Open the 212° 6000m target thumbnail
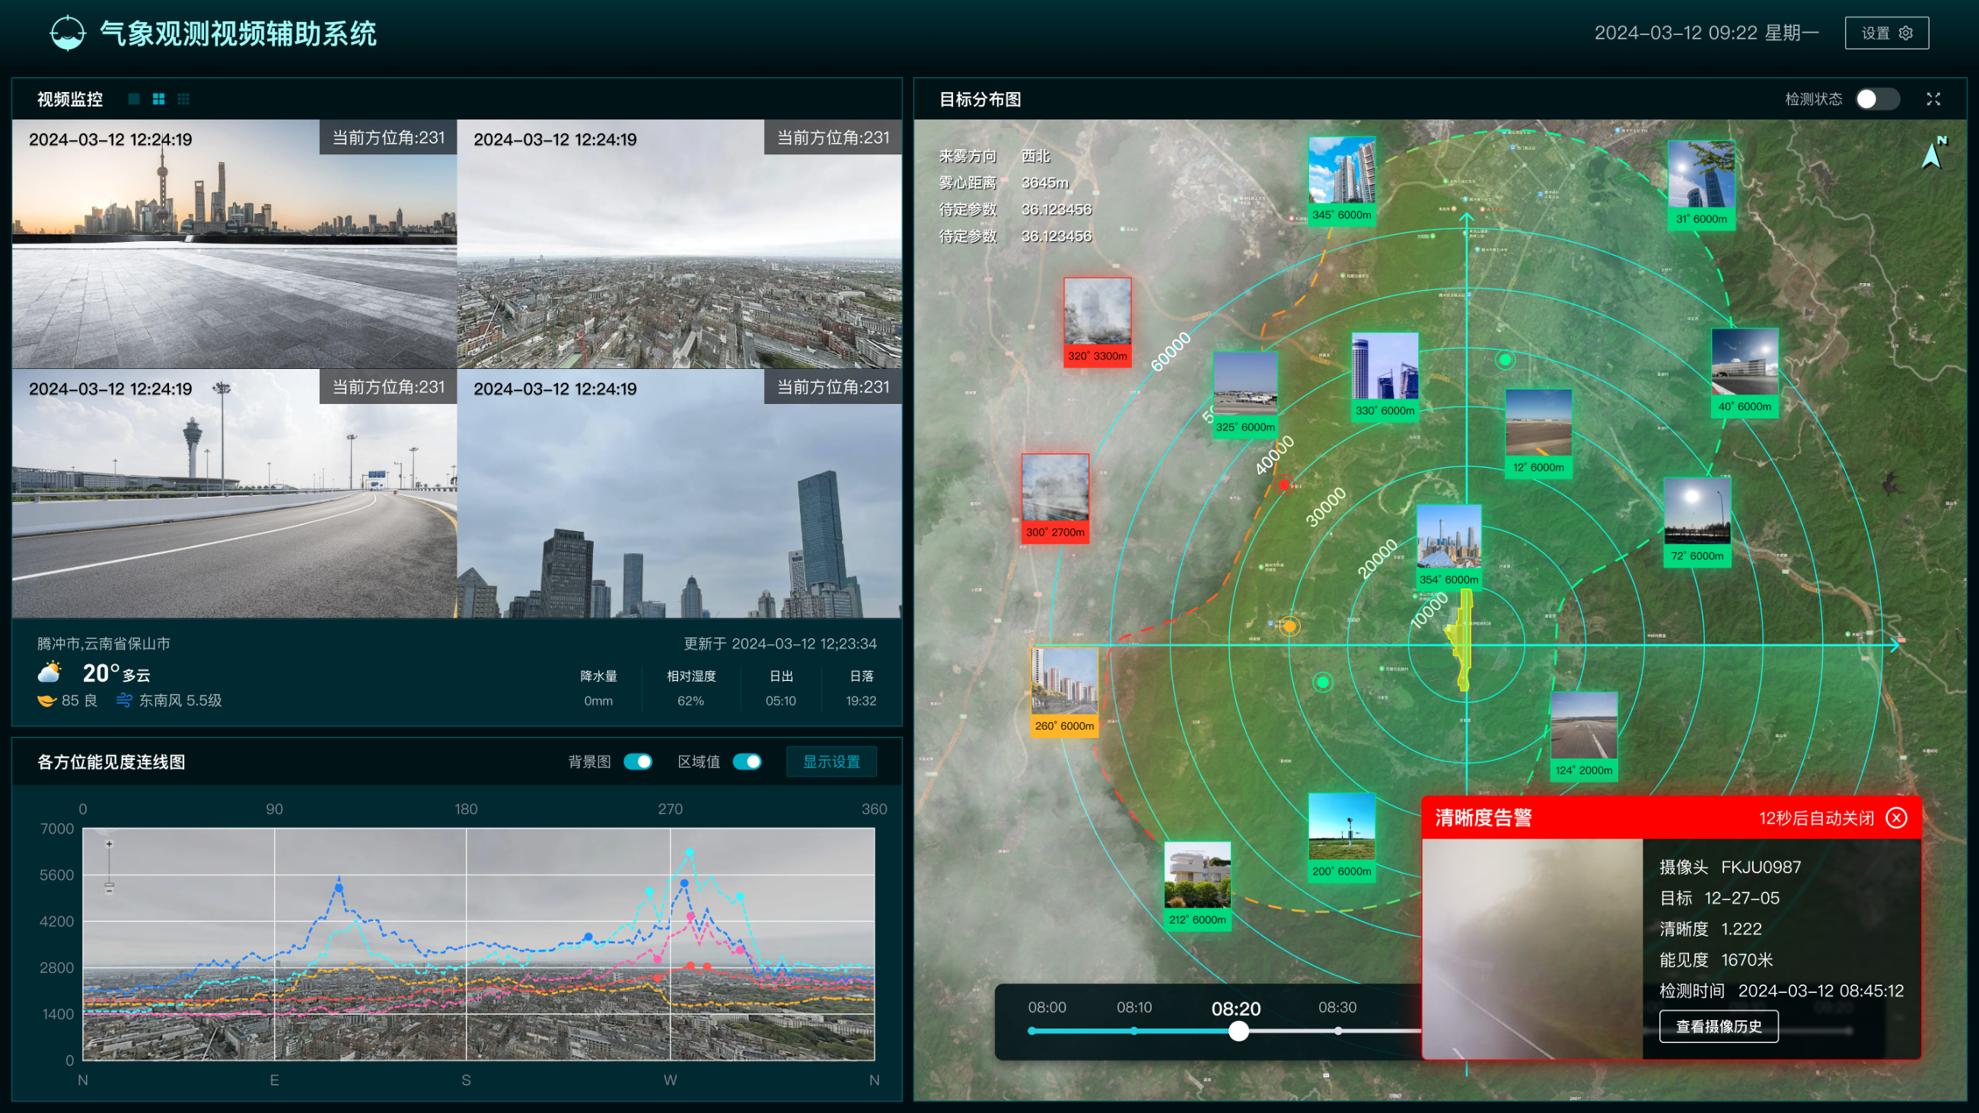 click(x=1197, y=886)
